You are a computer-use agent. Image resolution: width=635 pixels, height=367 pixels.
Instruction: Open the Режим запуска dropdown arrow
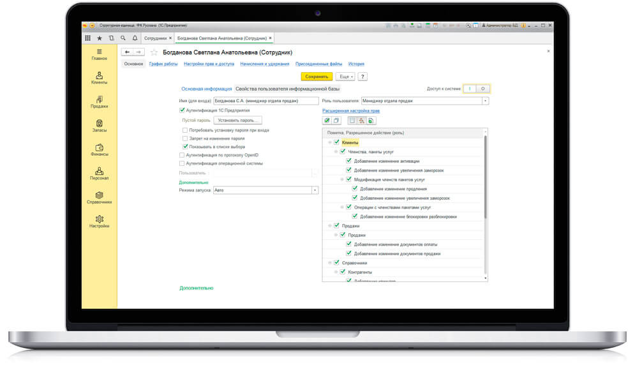(x=315, y=190)
